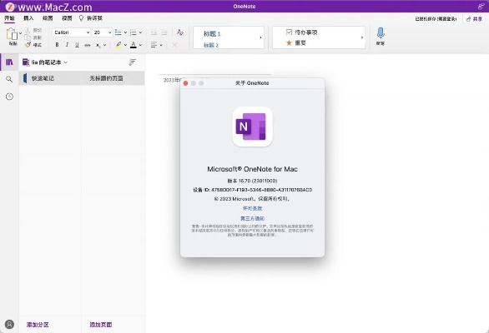Toggle underline formatting
This screenshot has width=489, height=333.
pyautogui.click(x=77, y=45)
